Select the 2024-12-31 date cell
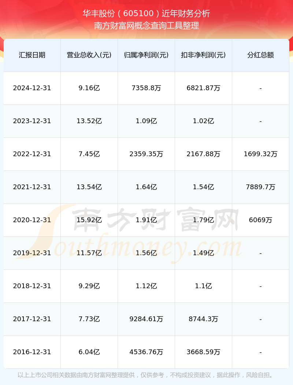Image resolution: width=293 pixels, height=385 pixels. click(32, 88)
